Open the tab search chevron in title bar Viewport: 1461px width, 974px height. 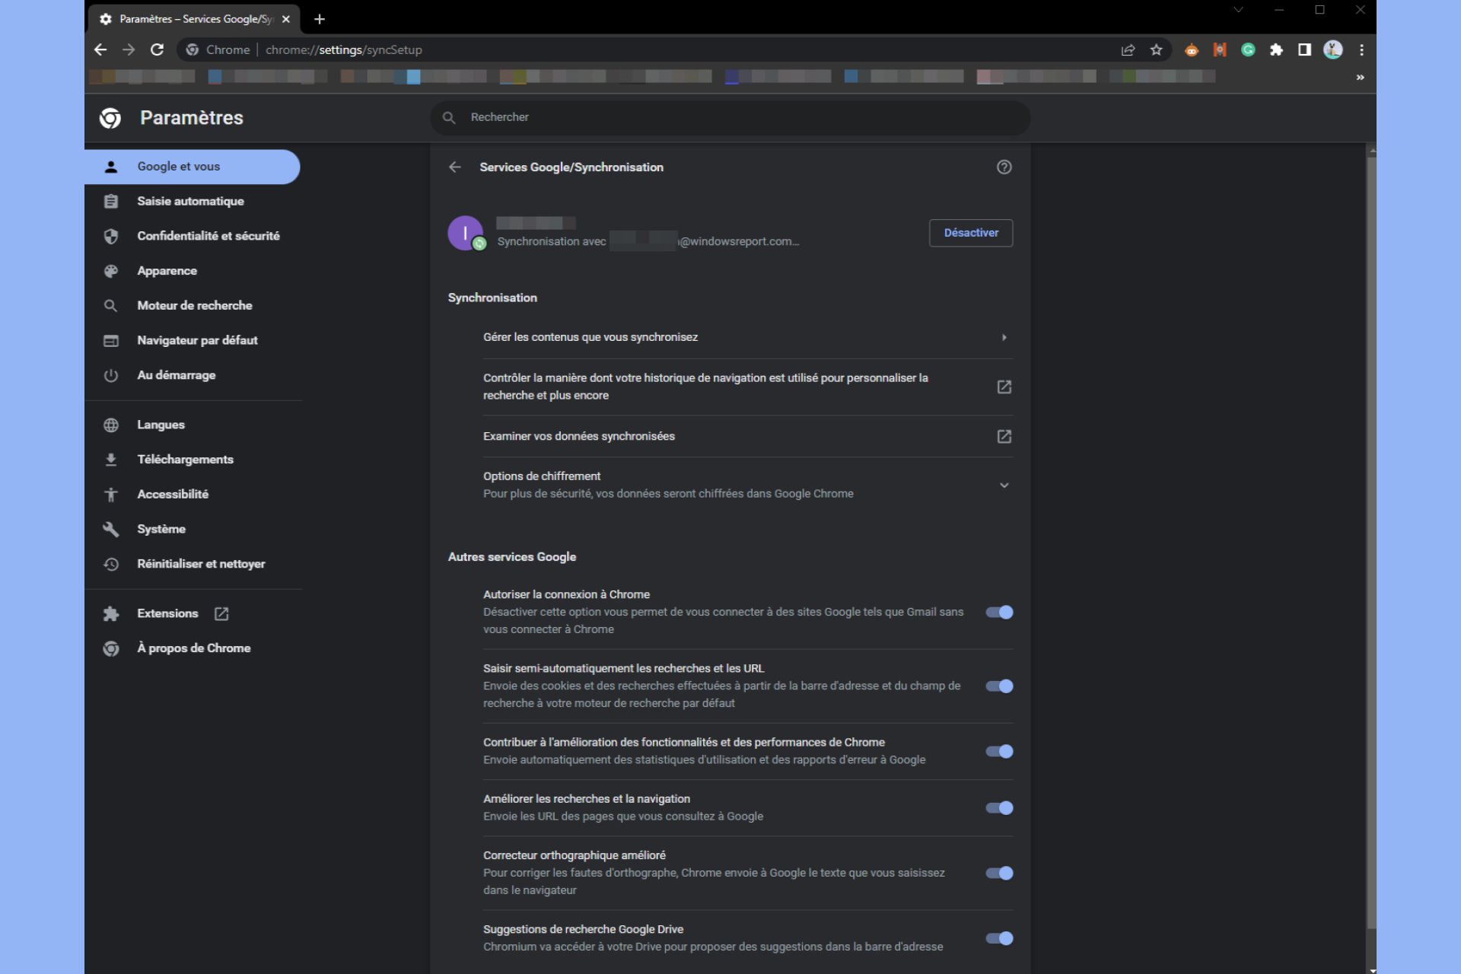pos(1238,10)
